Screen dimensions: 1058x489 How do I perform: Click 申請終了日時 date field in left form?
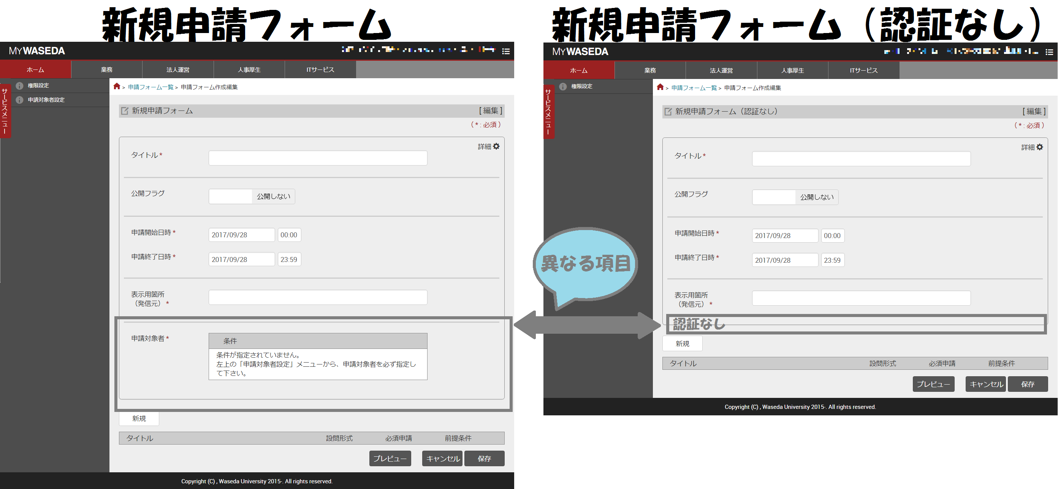[241, 260]
